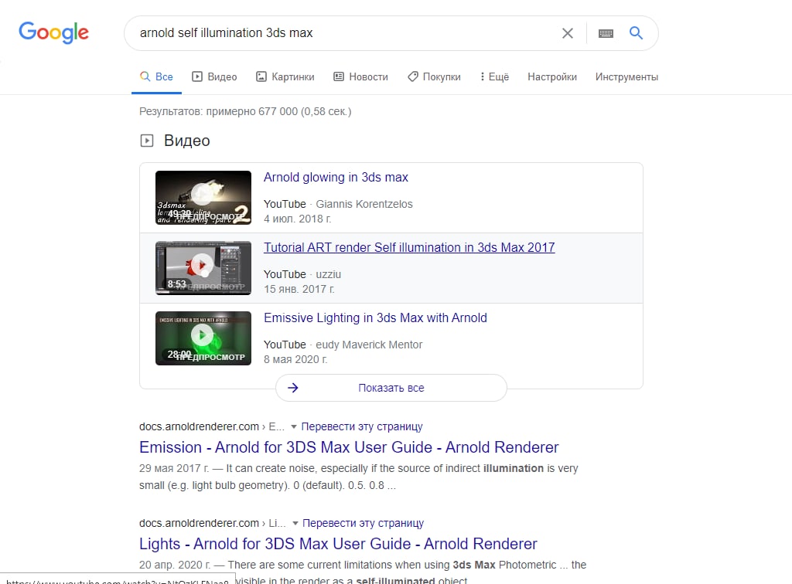
Task: Click docs.arnoldrenderer.com URL of Emission result
Action: 199,426
